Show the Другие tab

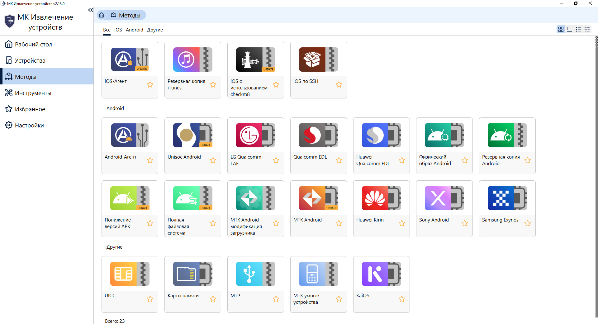[155, 30]
